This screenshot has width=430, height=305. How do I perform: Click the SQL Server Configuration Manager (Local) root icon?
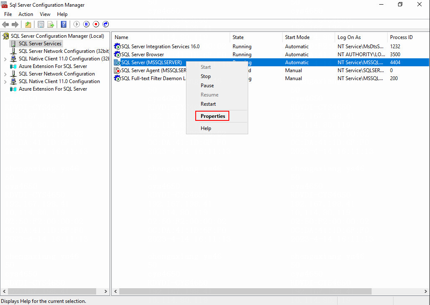pyautogui.click(x=6, y=36)
